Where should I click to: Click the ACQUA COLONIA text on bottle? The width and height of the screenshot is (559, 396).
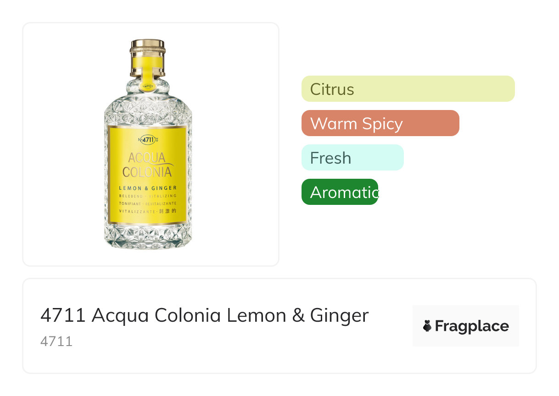pyautogui.click(x=147, y=165)
